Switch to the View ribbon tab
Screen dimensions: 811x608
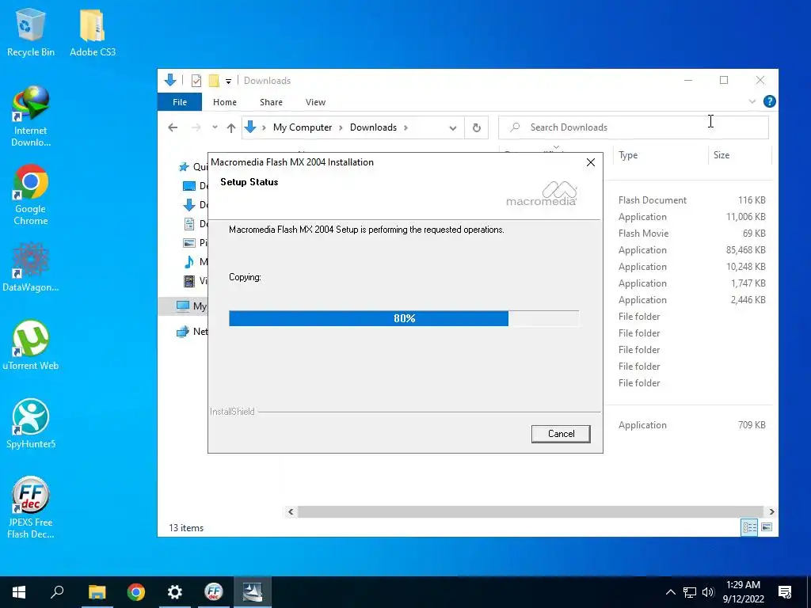315,102
